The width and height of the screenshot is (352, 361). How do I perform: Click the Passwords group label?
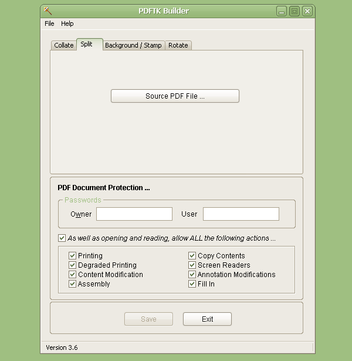coord(83,200)
